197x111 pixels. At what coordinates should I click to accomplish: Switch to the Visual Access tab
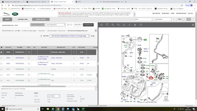point(41,19)
